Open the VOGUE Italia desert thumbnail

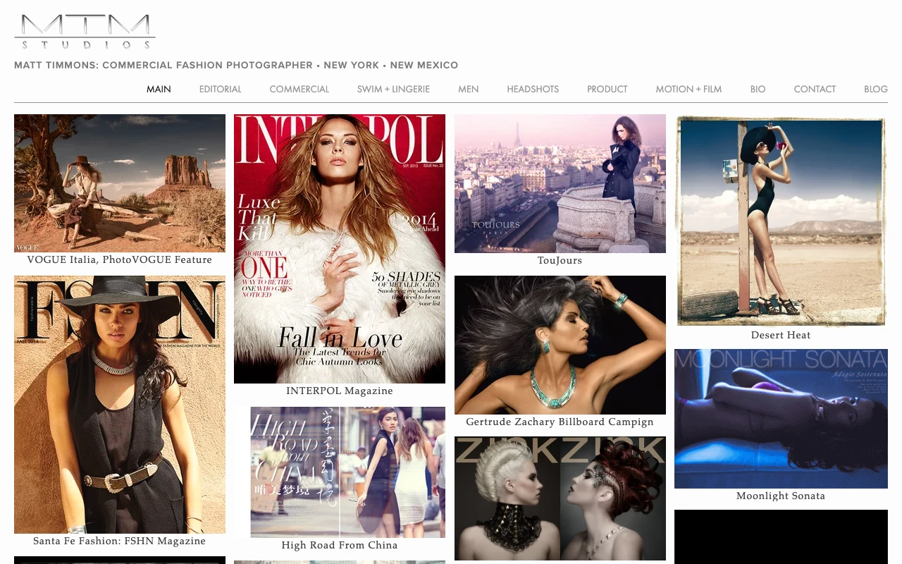tap(120, 183)
